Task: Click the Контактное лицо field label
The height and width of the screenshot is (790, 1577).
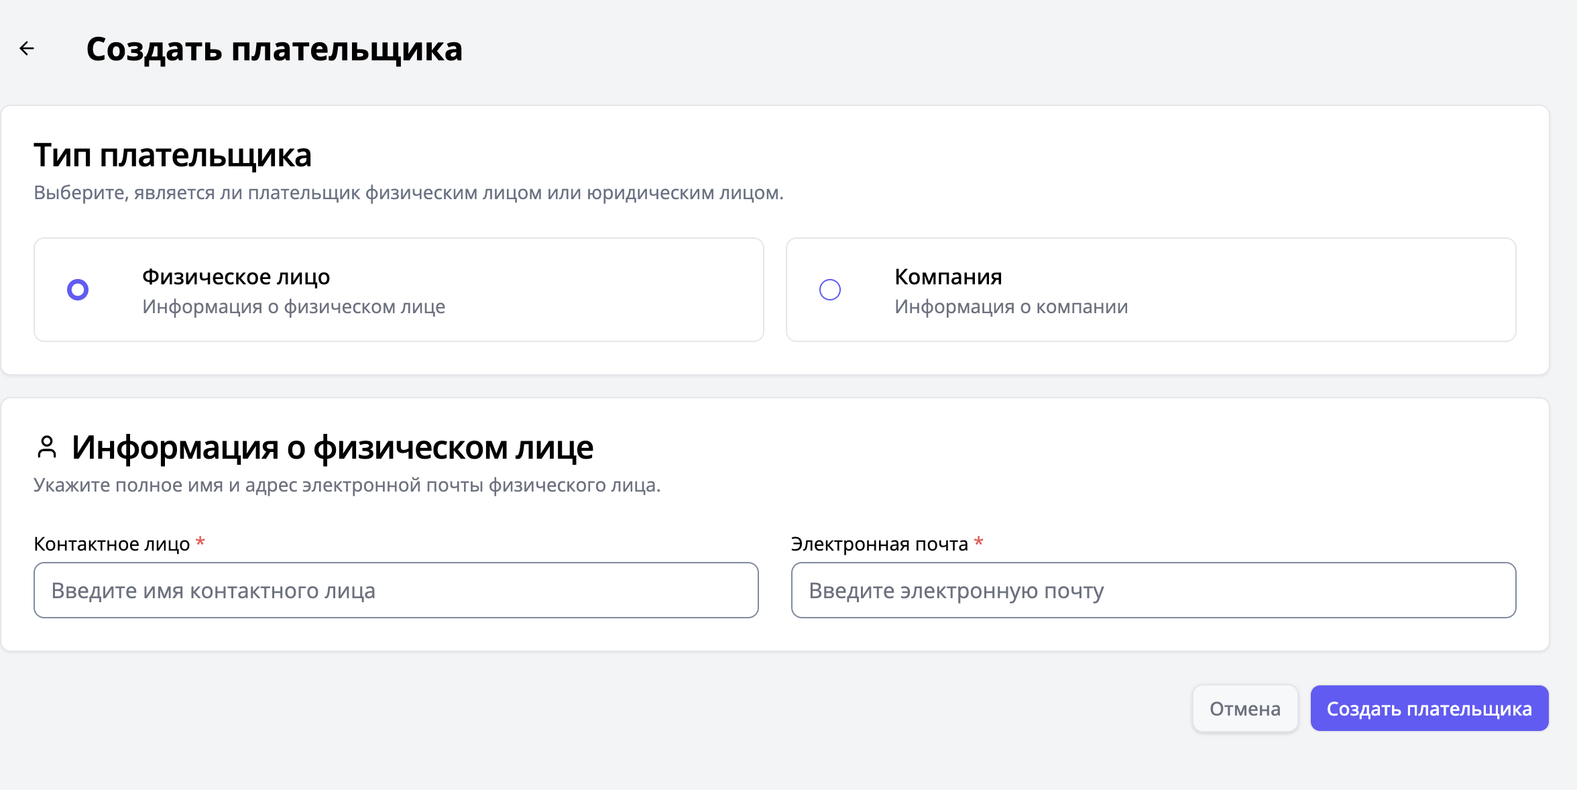Action: (112, 544)
